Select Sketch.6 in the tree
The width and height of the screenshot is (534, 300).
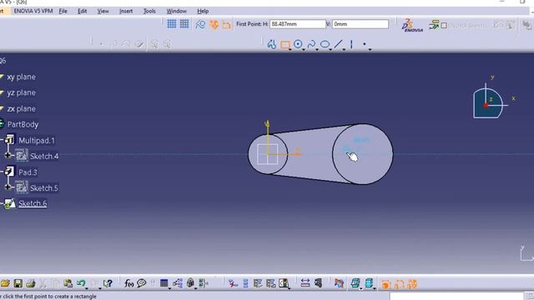point(33,203)
